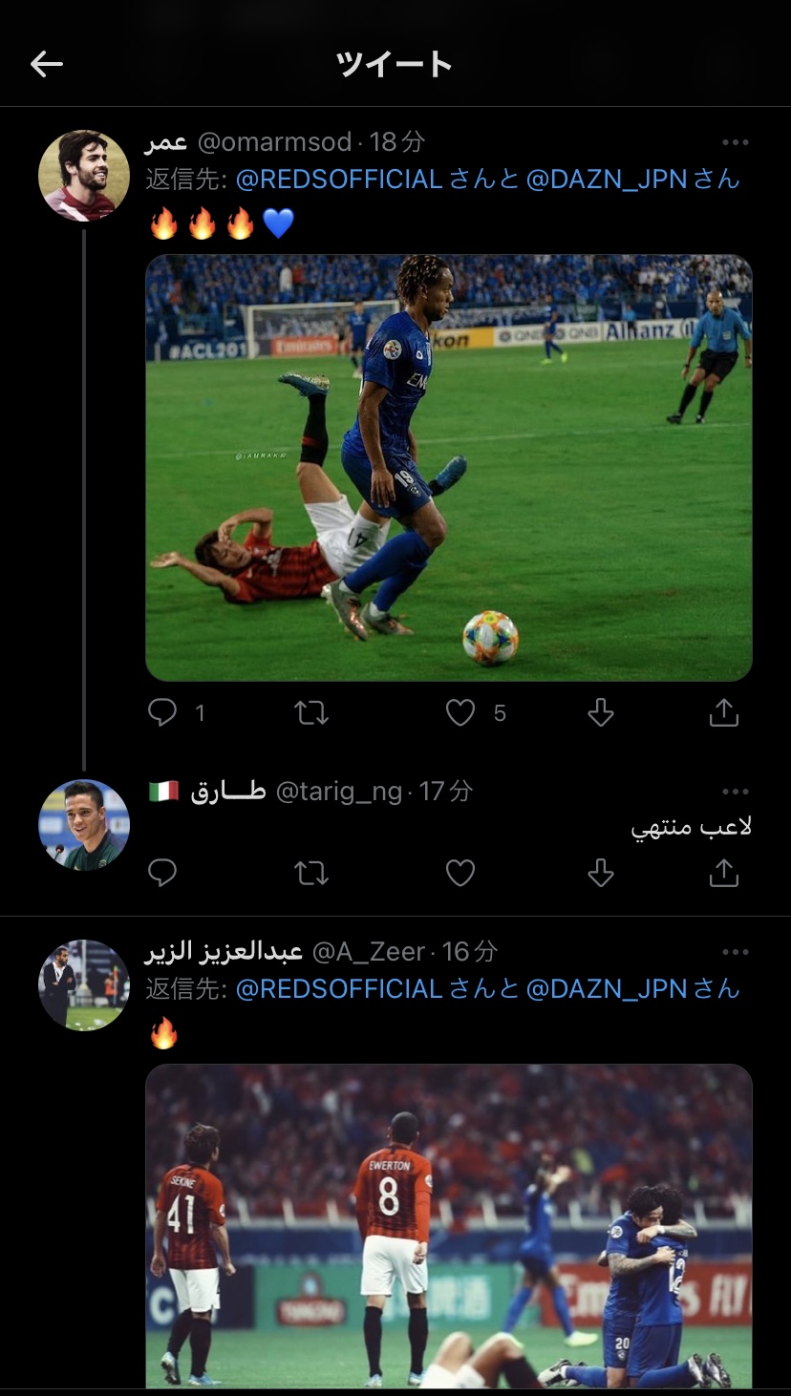The width and height of the screenshot is (791, 1396).
Task: Download media from the @omarmsod tweet
Action: [x=600, y=712]
